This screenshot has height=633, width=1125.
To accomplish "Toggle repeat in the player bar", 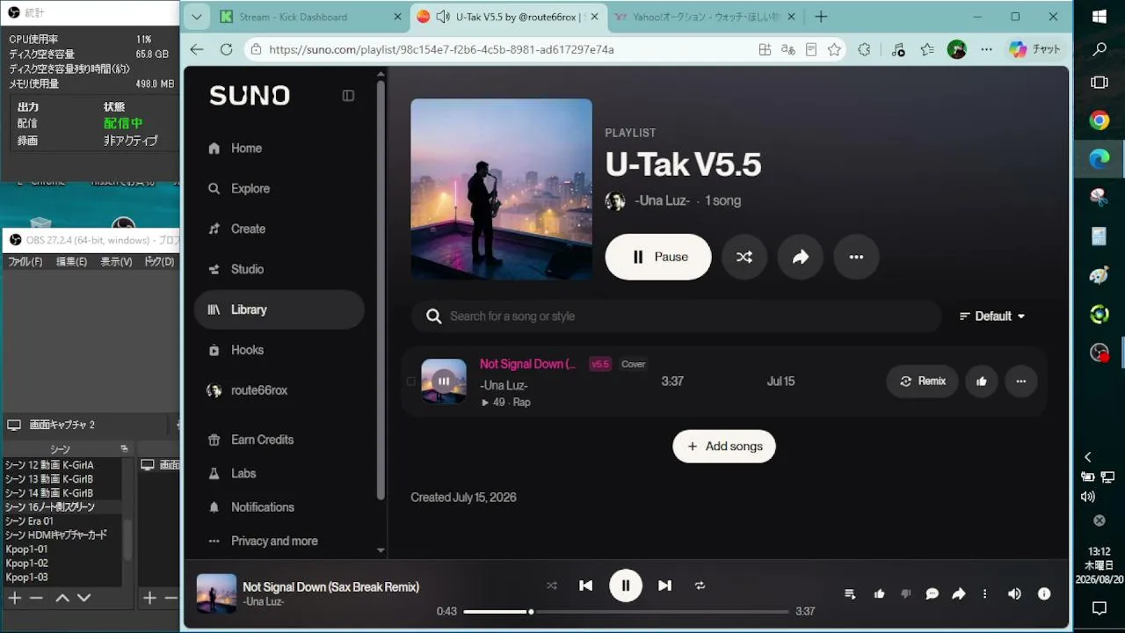I will (x=700, y=586).
